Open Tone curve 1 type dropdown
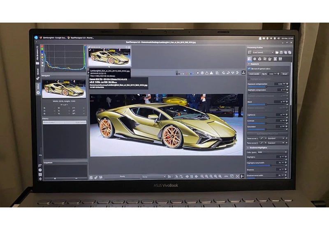329x230 pixels. pyautogui.click(x=262, y=138)
